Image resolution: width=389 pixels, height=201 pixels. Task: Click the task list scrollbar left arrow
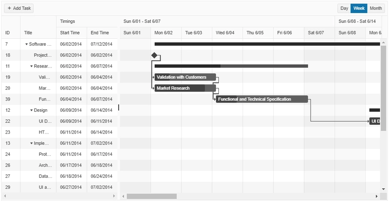pyautogui.click(x=5, y=196)
